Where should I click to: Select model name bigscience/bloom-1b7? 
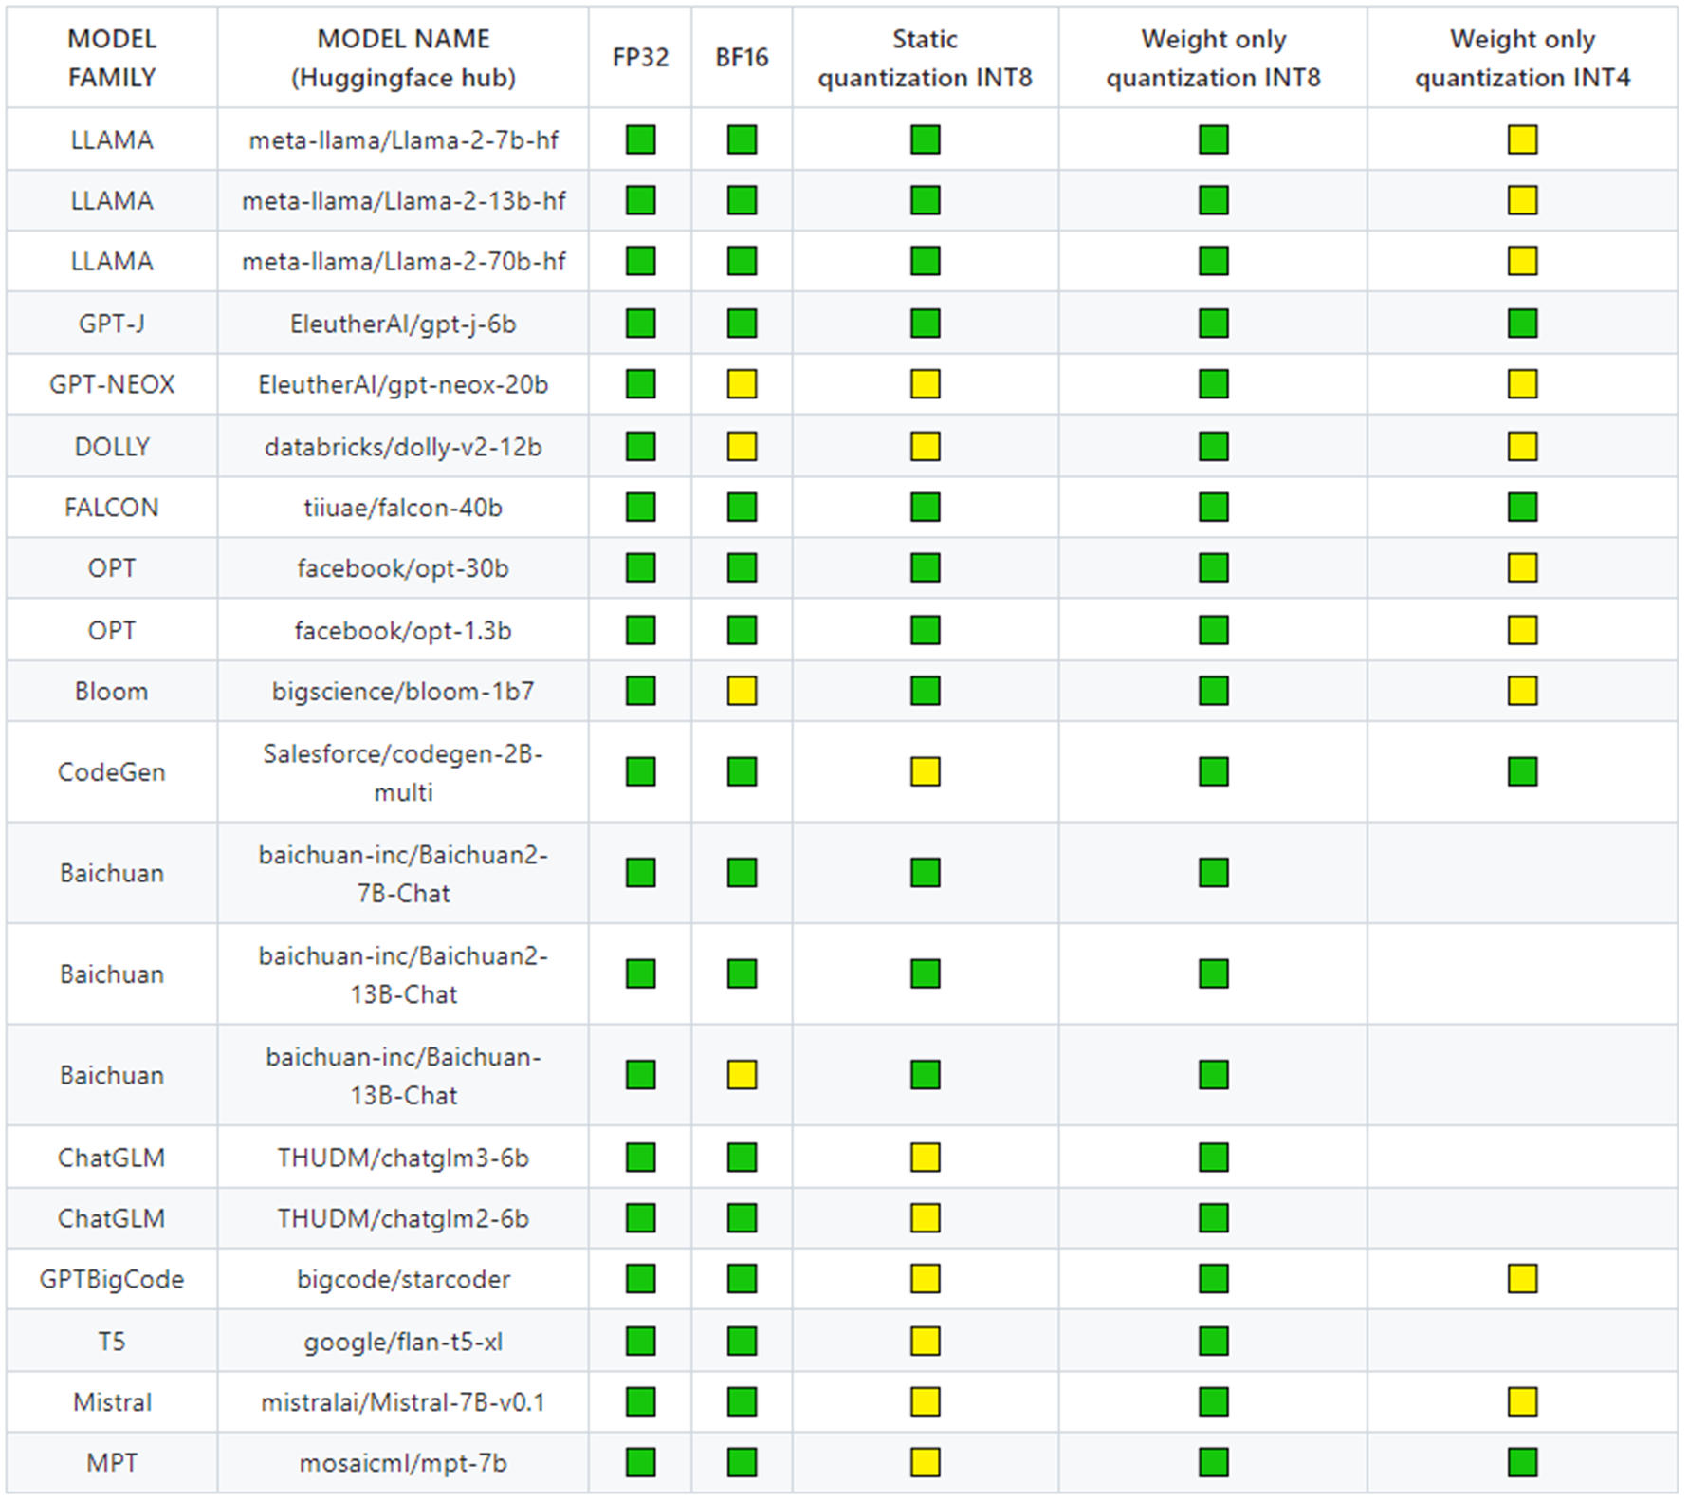(403, 692)
